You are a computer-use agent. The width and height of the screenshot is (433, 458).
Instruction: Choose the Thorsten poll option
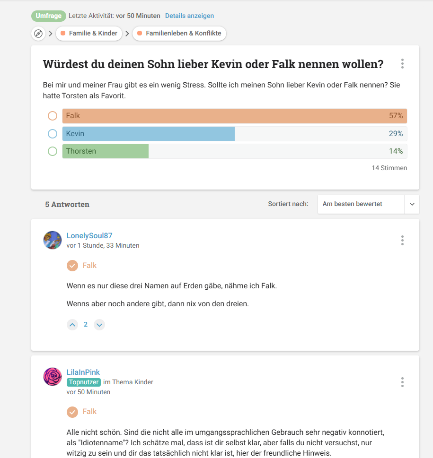pos(53,151)
